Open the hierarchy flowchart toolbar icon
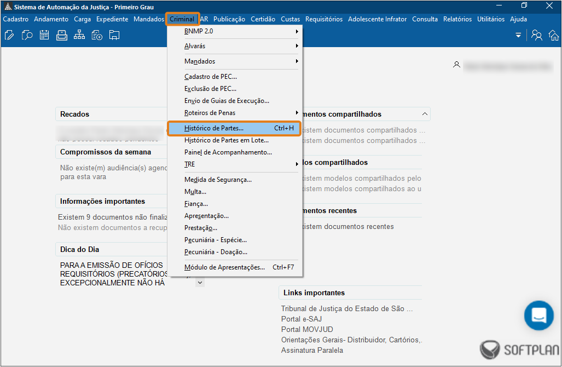Image resolution: width=562 pixels, height=367 pixels. pos(79,35)
